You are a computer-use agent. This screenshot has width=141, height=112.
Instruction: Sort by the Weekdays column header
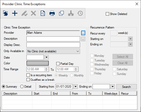[111, 94]
